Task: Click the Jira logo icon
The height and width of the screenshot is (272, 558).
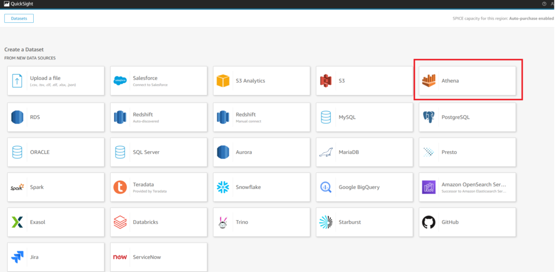Action: 17,257
